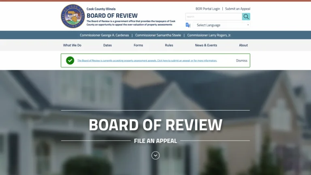Click the FILE AN APPEAL hero text

click(155, 141)
